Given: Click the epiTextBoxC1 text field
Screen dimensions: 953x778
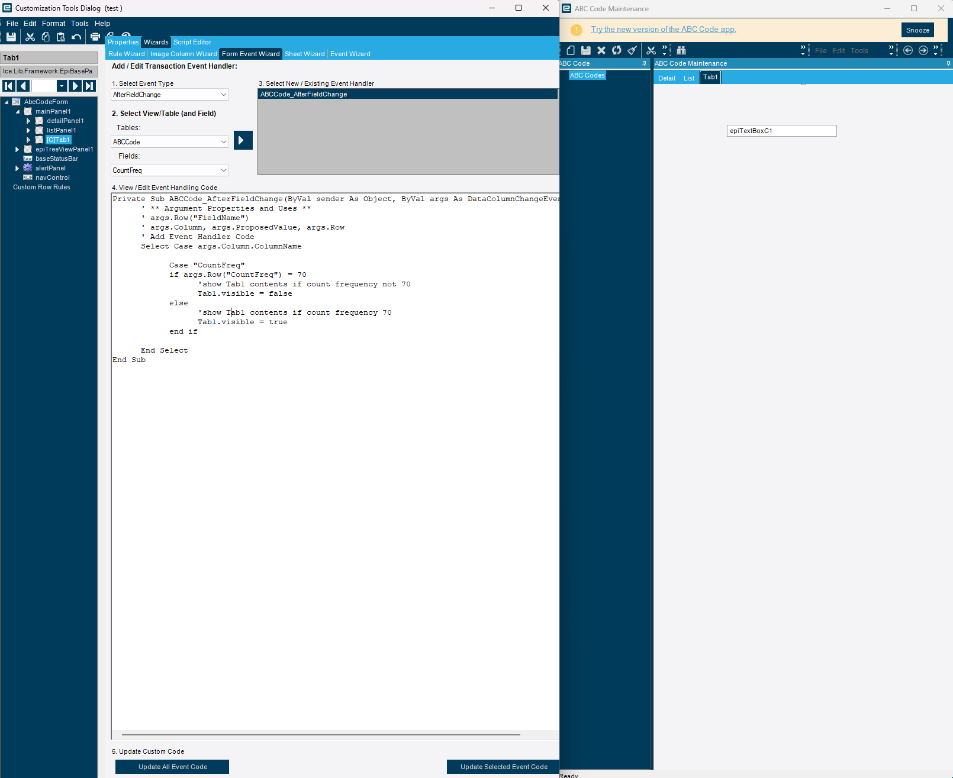Looking at the screenshot, I should [781, 131].
